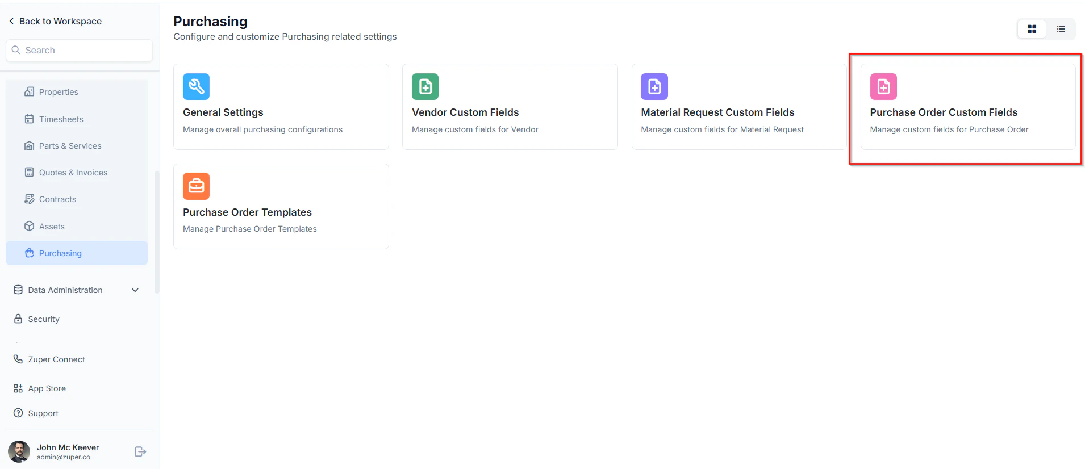Click the green Vendor Custom Fields icon

(x=425, y=86)
